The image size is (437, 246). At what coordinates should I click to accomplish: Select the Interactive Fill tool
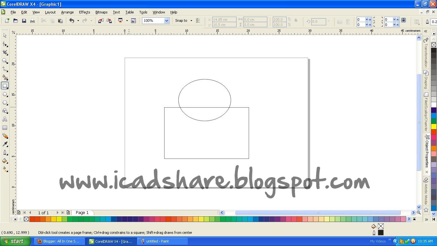pyautogui.click(x=5, y=169)
